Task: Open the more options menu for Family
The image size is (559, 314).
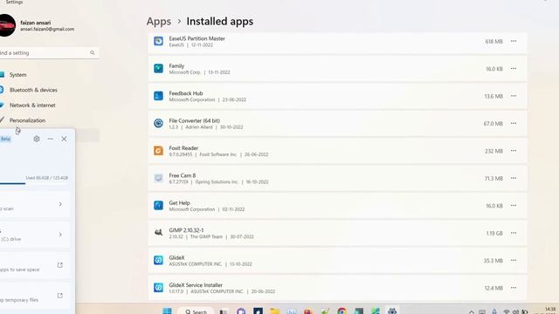Action: [514, 69]
